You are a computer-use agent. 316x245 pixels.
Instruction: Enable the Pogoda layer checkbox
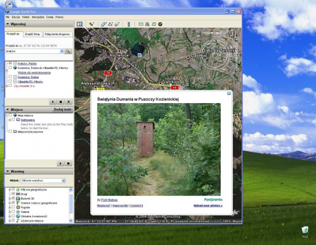click(13, 207)
